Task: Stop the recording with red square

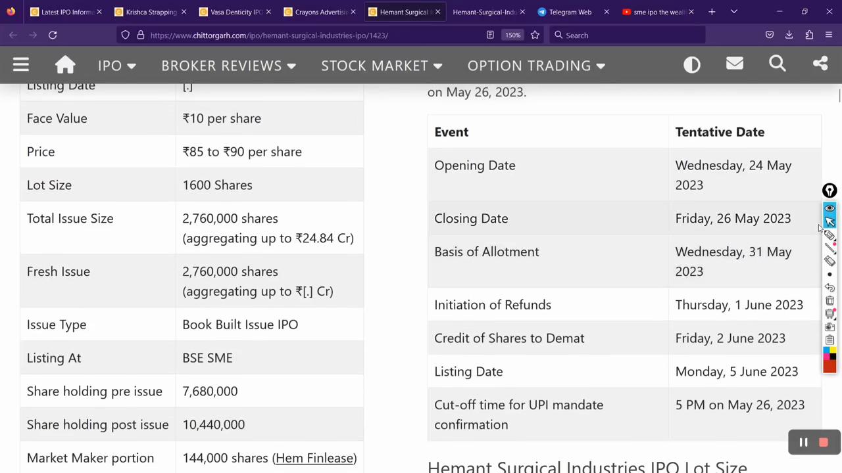Action: (x=824, y=443)
